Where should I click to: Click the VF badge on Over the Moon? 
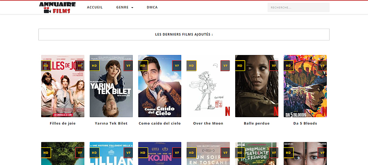tap(225, 66)
